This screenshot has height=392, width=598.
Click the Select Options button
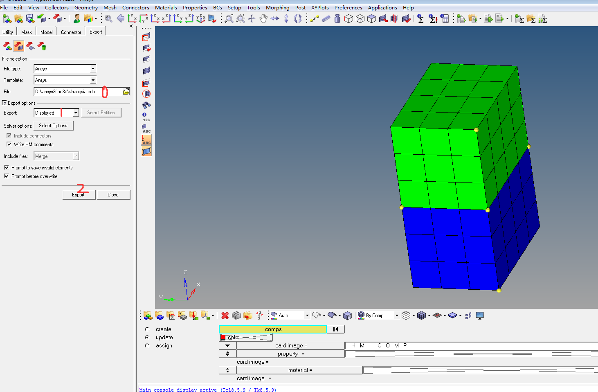[53, 126]
